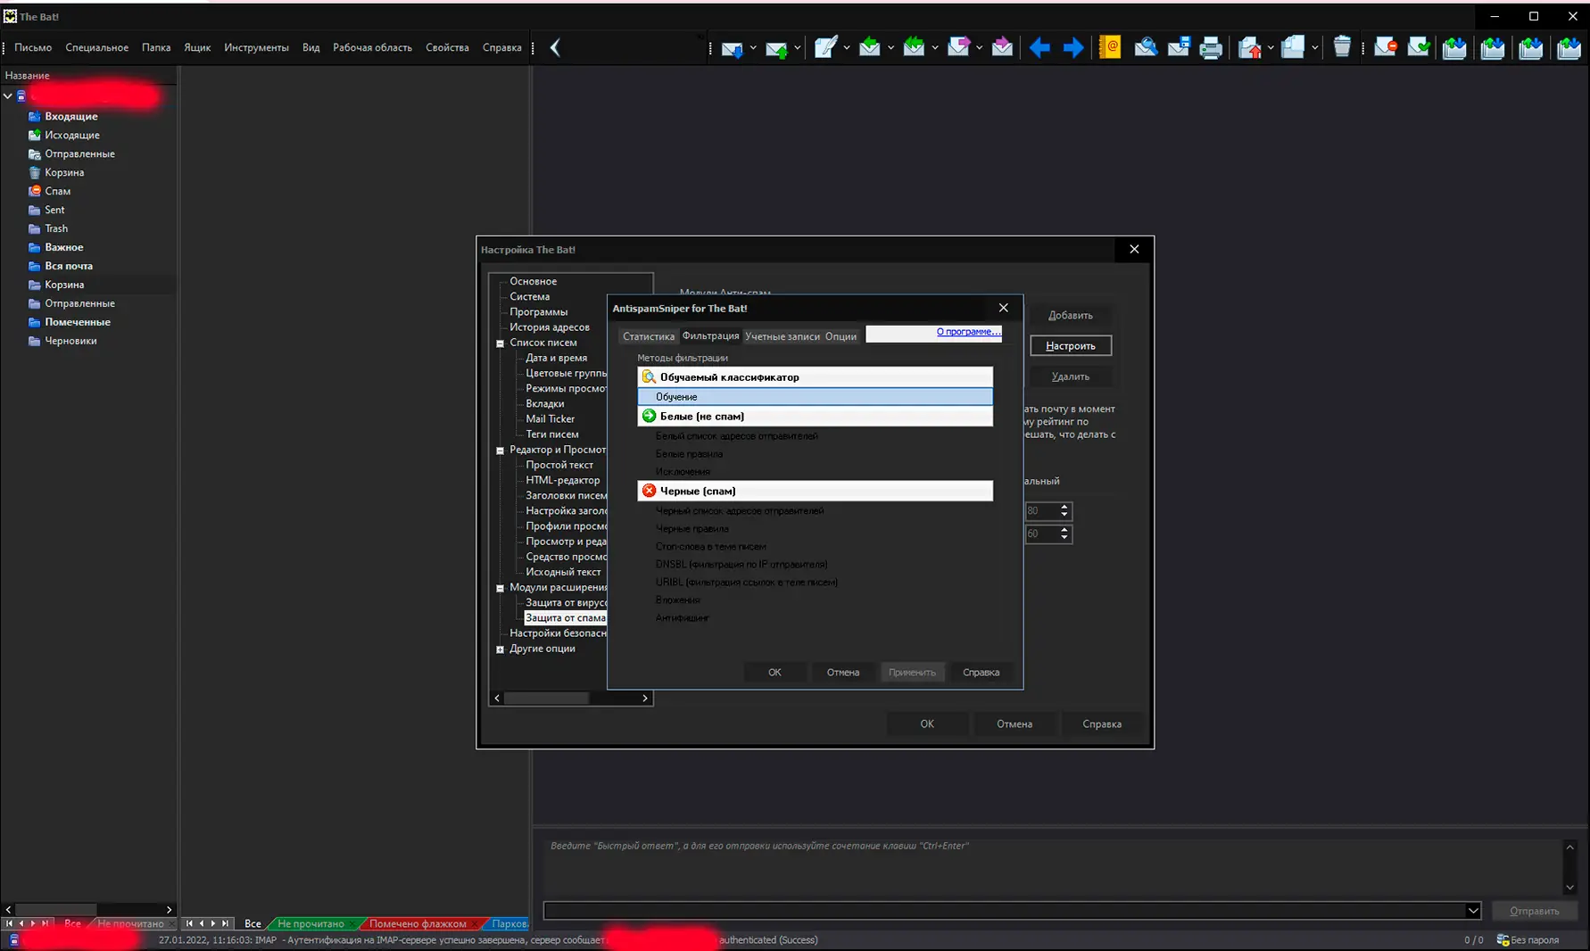The width and height of the screenshot is (1590, 951).
Task: Click the reply icon with one green arrow
Action: pos(869,47)
